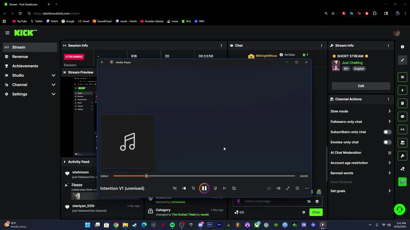This screenshot has height=230, width=410.
Task: Open sehobeats moderator link
Action: pos(178,202)
